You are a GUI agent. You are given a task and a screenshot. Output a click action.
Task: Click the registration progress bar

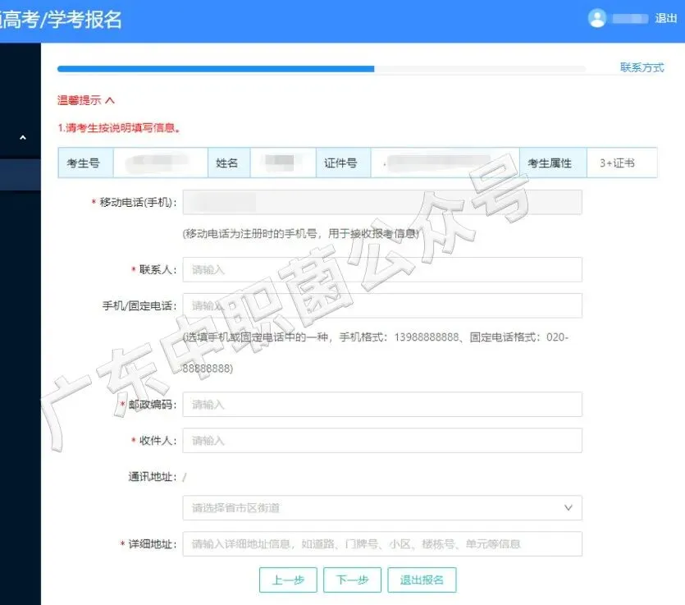point(322,69)
